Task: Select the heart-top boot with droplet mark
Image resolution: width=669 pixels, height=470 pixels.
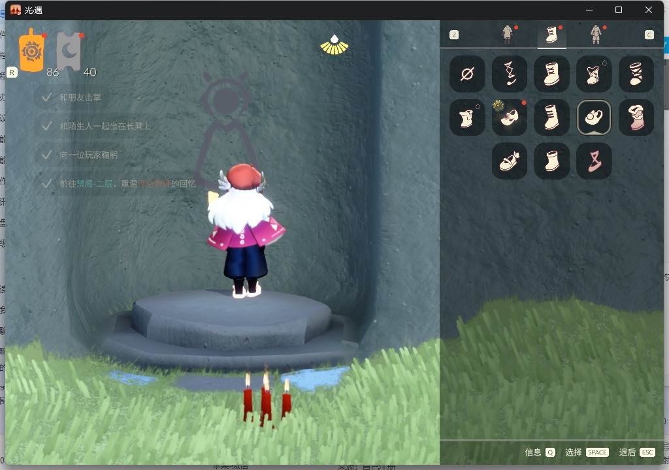Action: [594, 74]
